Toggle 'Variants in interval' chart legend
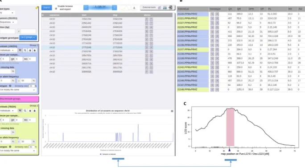The width and height of the screenshot is (305, 168). tap(108, 154)
